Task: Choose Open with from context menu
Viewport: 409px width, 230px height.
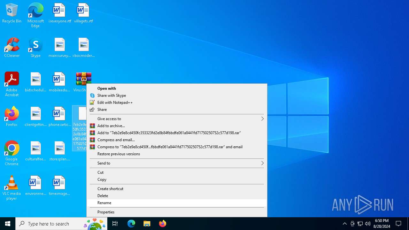Action: coord(177,88)
